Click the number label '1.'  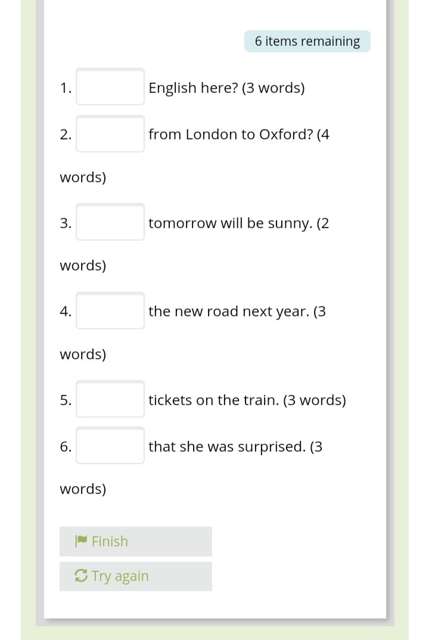[66, 88]
